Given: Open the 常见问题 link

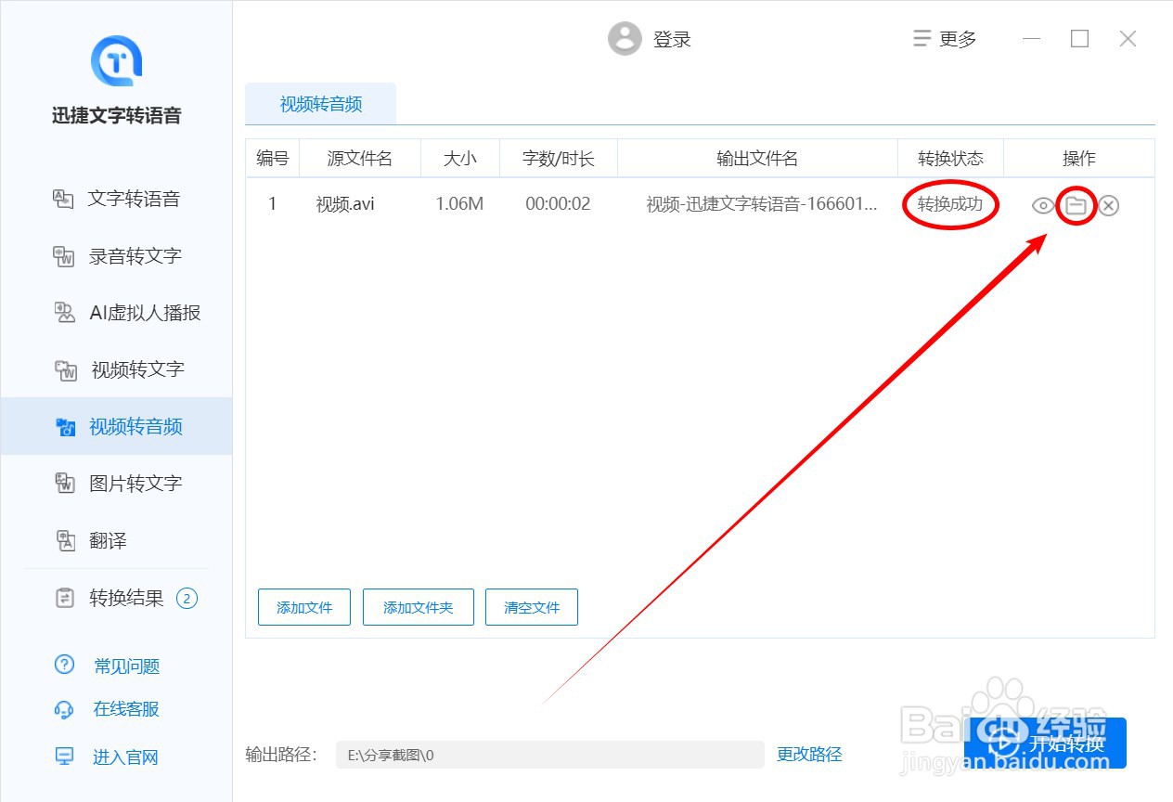Looking at the screenshot, I should (126, 666).
